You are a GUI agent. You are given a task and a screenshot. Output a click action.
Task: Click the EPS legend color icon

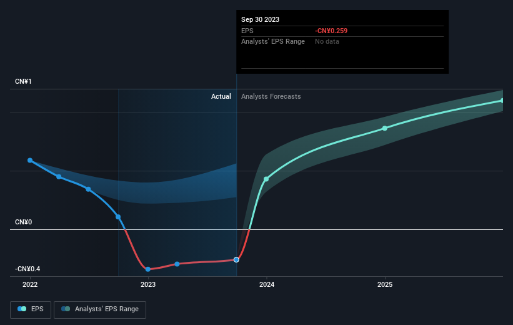22,309
